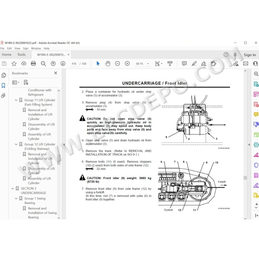Toggle scrolling mode keyboard icon

(x=170, y=64)
